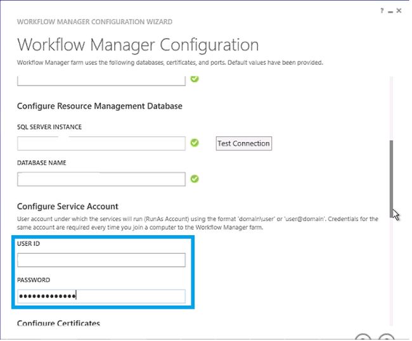Screen dimensions: 412x341
Task: Click the Password field
Action: click(101, 296)
